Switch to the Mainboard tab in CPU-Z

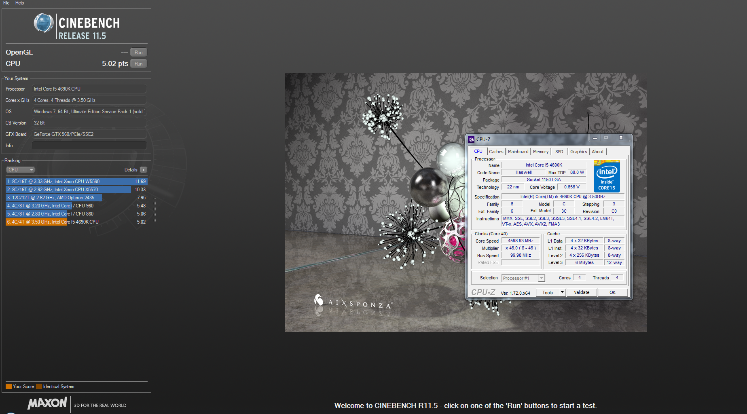tap(518, 152)
